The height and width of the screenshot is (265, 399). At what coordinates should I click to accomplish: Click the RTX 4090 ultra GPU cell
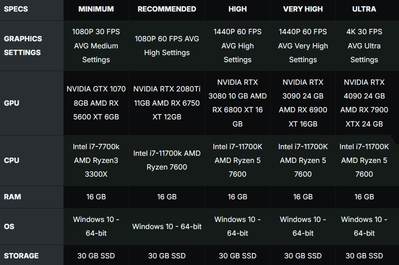click(364, 103)
